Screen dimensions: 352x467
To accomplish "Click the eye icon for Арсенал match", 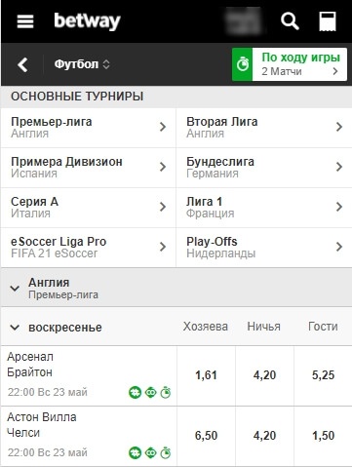I will (x=150, y=393).
